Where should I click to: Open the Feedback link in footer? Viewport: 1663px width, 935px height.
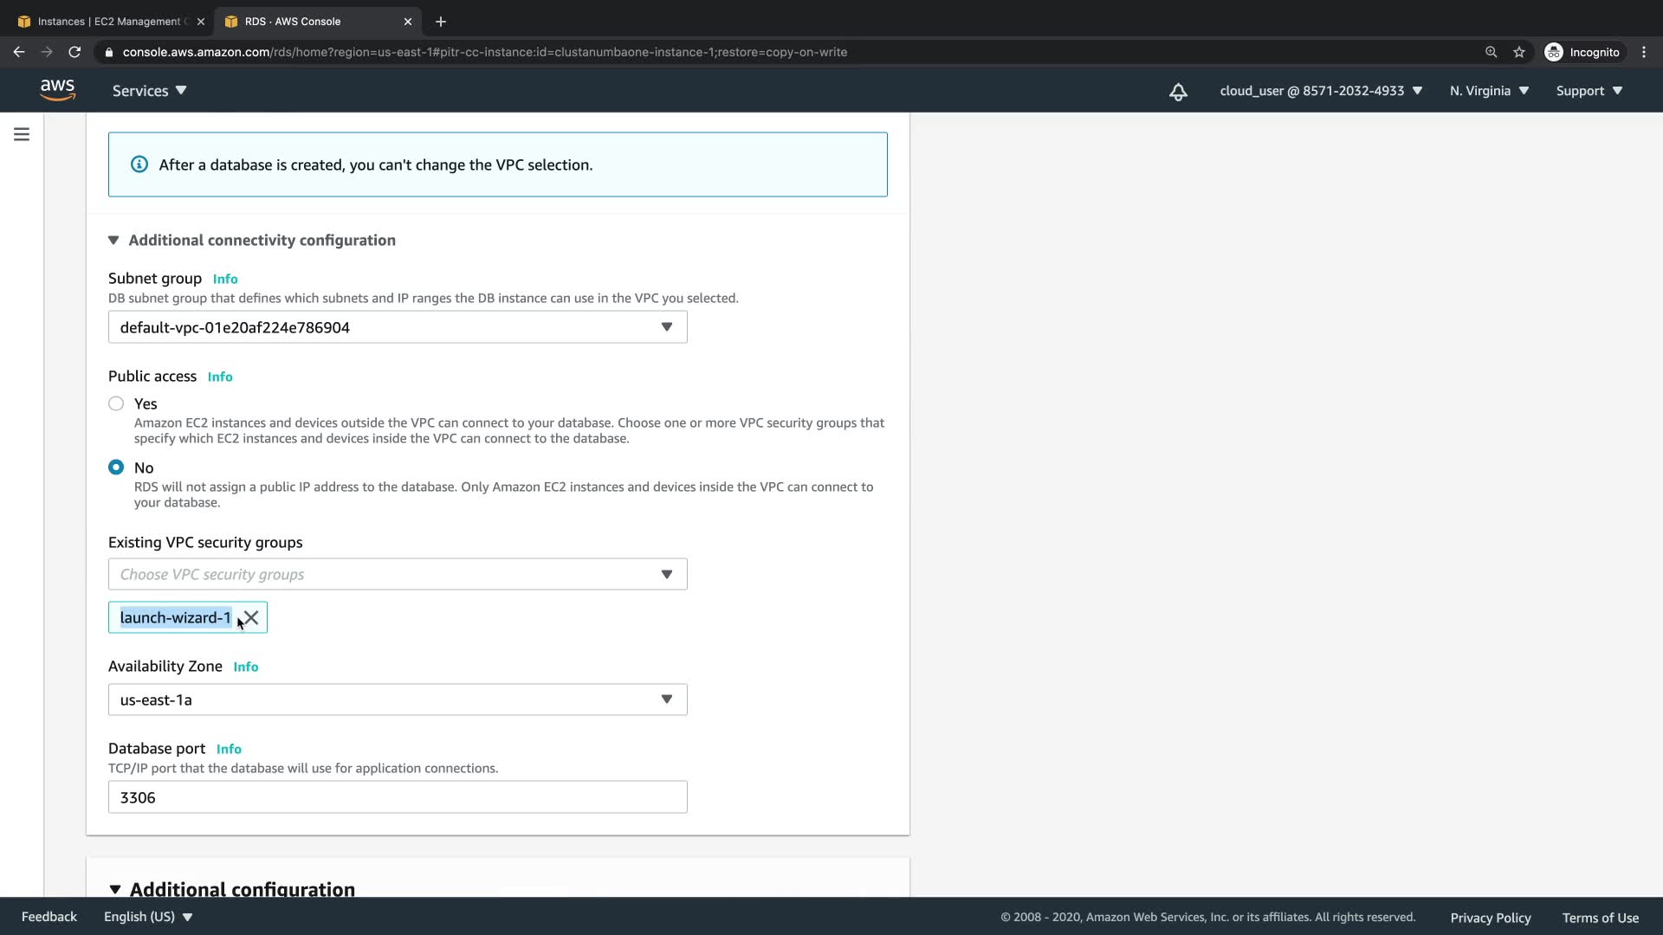click(49, 917)
